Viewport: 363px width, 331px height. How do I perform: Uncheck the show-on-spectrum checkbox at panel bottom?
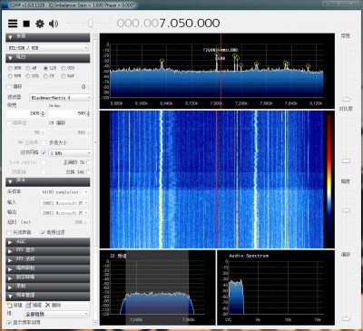pyautogui.click(x=9, y=323)
